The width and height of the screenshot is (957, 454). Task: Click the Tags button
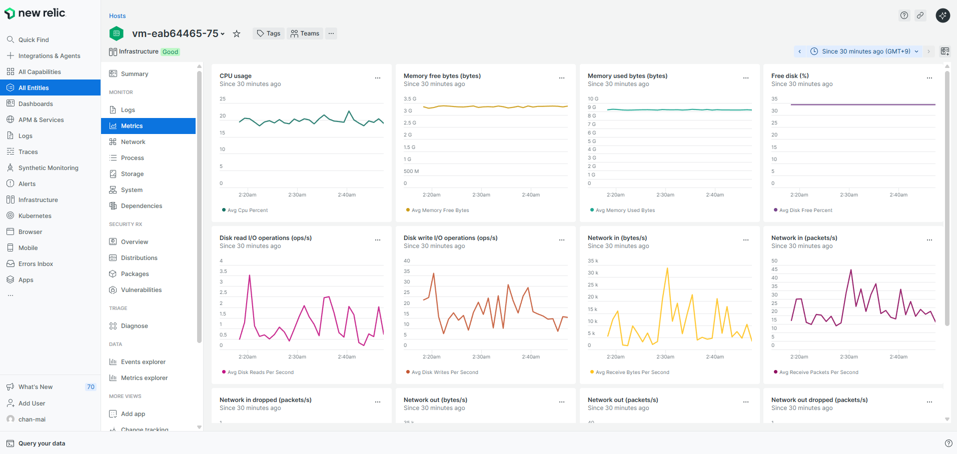(269, 33)
